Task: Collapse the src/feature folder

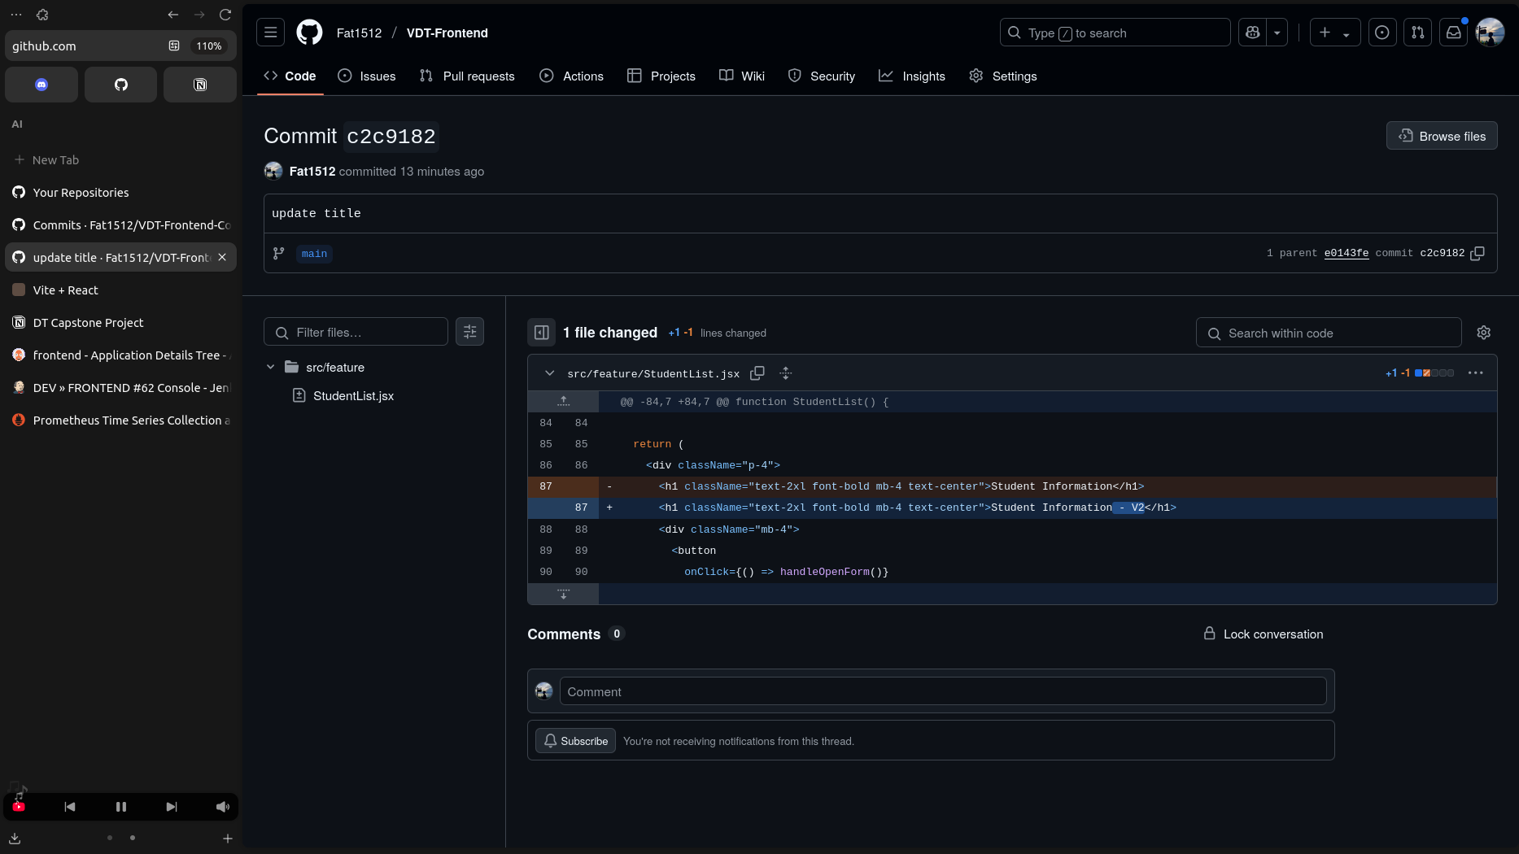Action: 271,367
